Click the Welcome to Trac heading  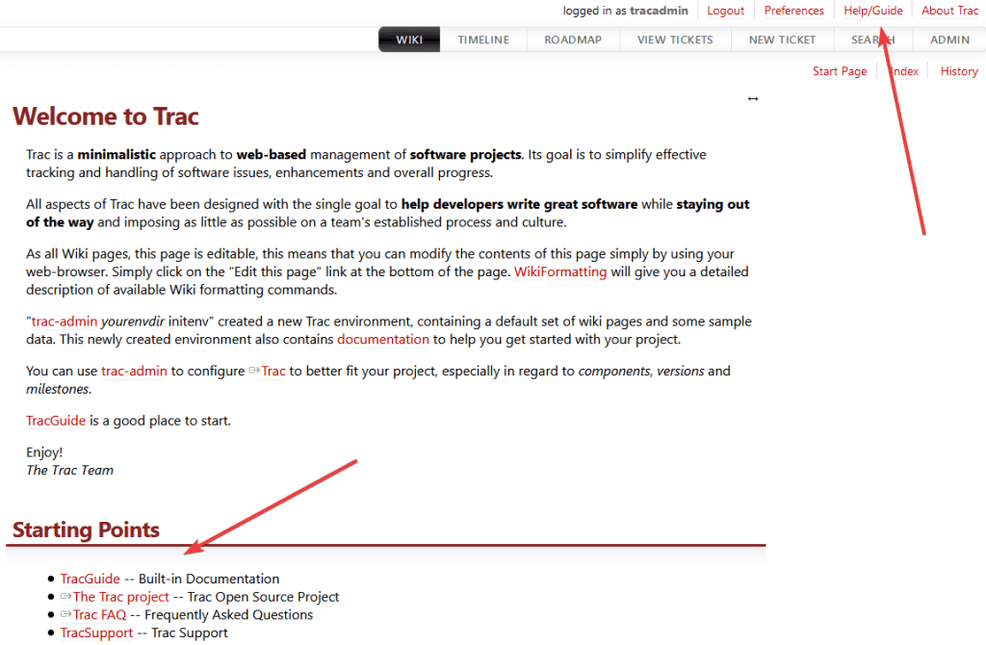click(x=106, y=117)
